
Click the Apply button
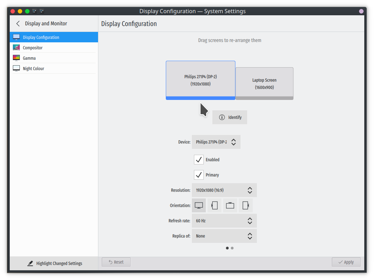[346, 262]
